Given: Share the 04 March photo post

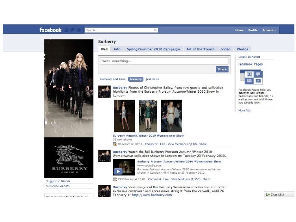Looking at the screenshot, I should [203, 144].
